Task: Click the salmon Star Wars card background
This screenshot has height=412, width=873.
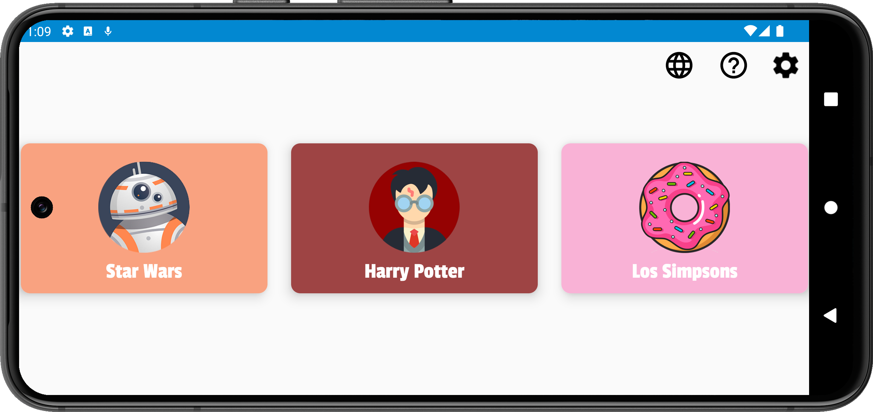Action: point(144,218)
